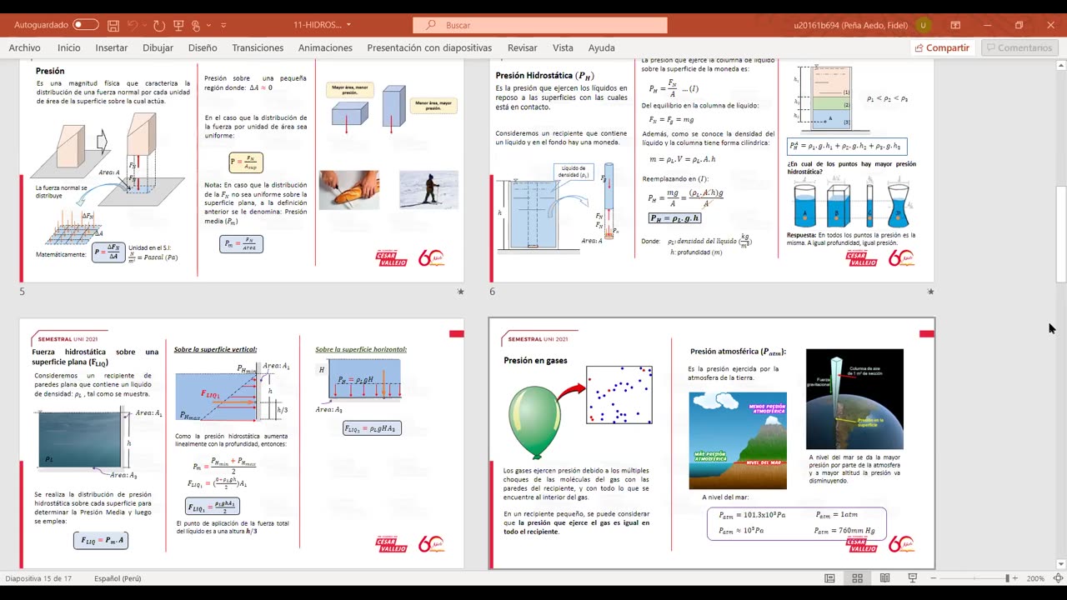This screenshot has width=1067, height=600.
Task: Switch to the Inicio tab
Action: tap(69, 47)
